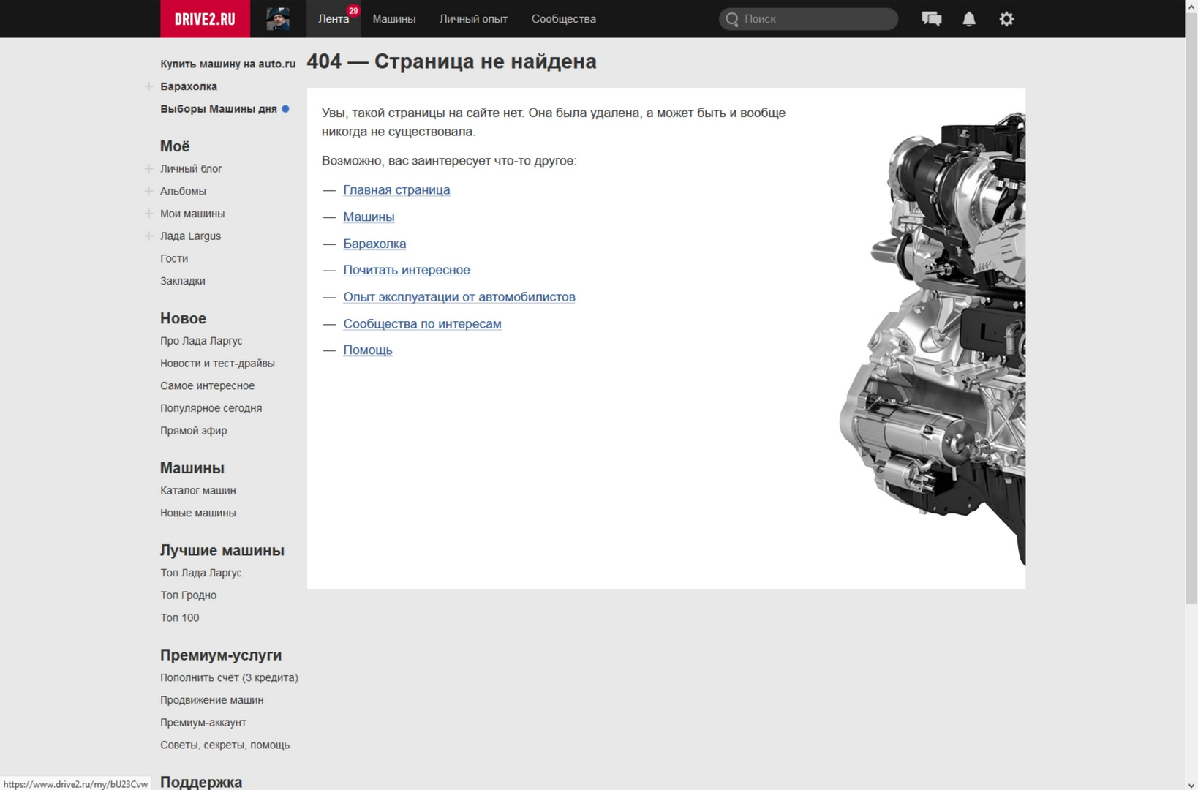Open Личный блог in sidebar
Image resolution: width=1198 pixels, height=790 pixels.
(x=191, y=169)
